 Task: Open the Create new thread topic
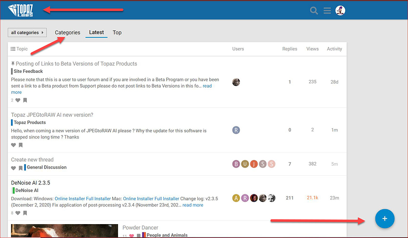point(32,159)
